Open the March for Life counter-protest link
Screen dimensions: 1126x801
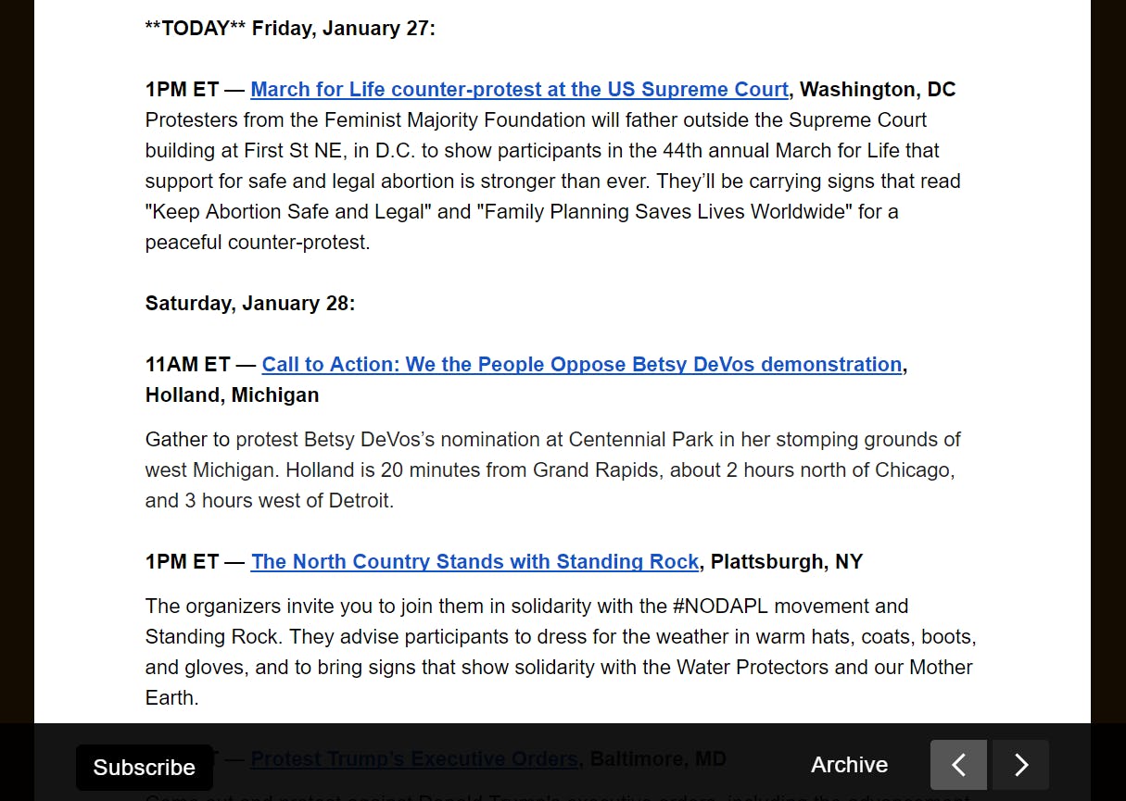[x=519, y=90]
